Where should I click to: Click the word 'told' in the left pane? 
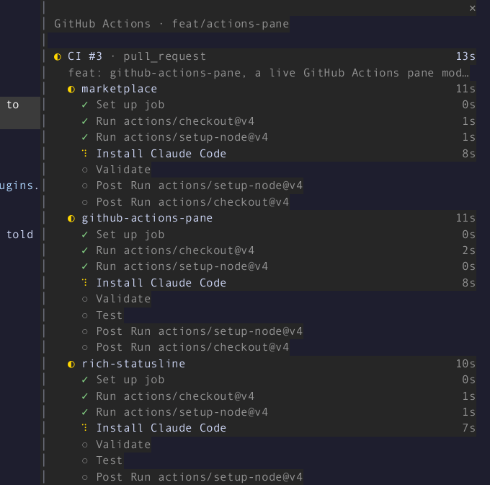click(19, 235)
